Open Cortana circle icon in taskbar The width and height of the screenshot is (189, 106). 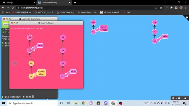click(x=61, y=103)
